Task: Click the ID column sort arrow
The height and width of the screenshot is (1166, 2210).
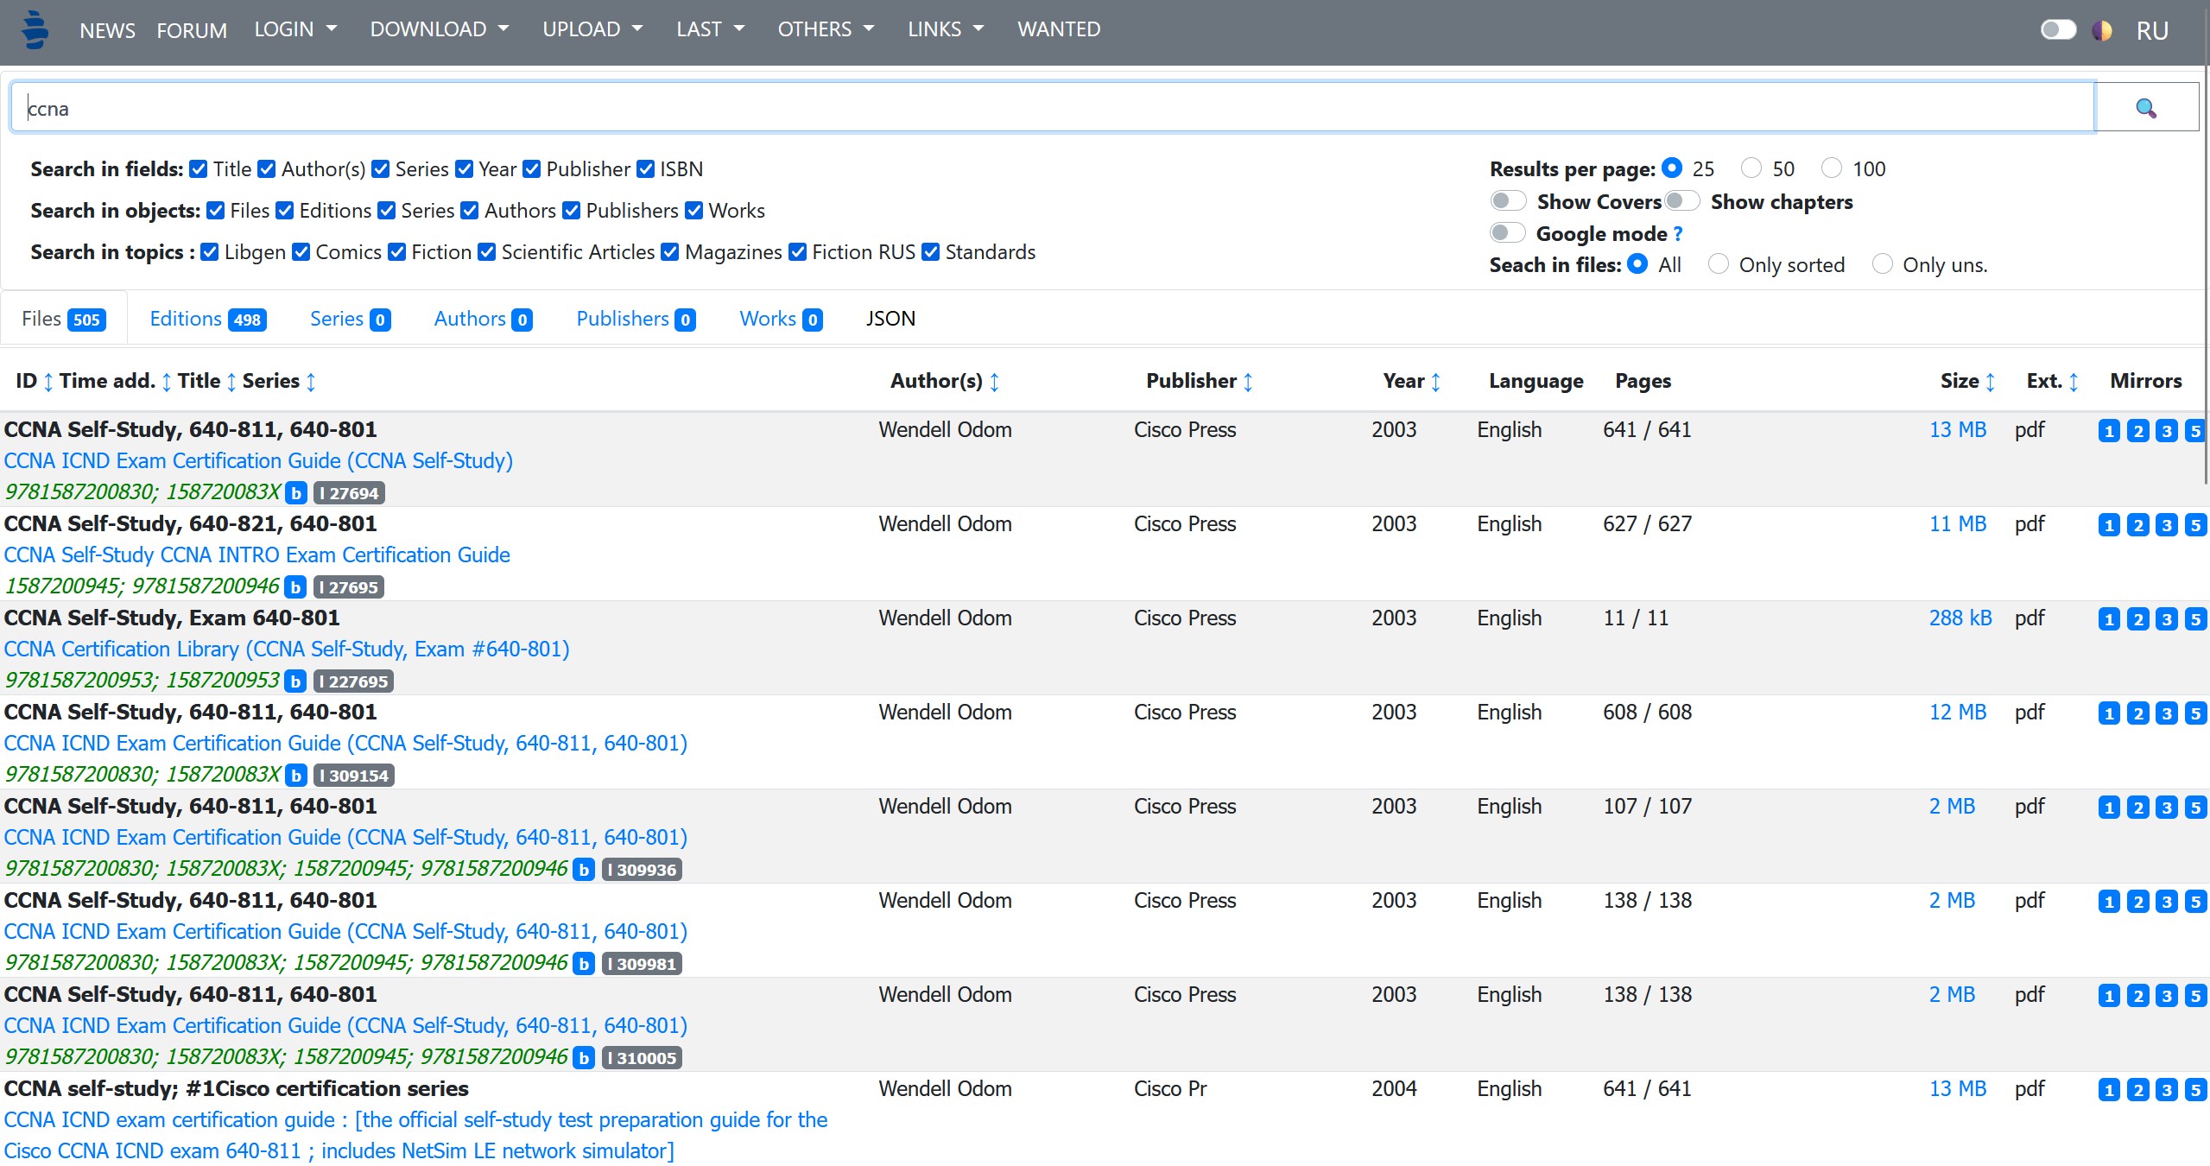Action: click(48, 382)
